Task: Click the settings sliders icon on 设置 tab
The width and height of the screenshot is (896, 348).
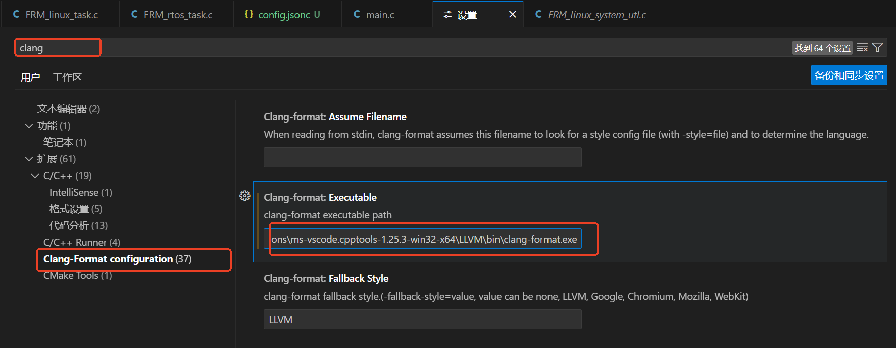Action: 447,14
